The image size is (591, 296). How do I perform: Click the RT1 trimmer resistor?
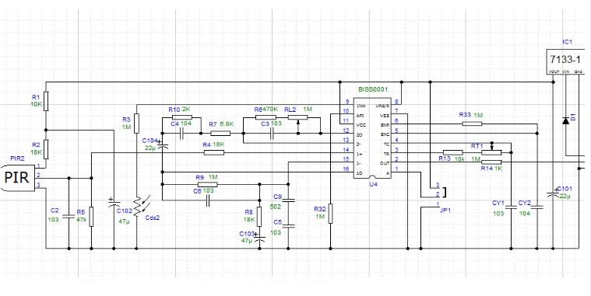[492, 151]
